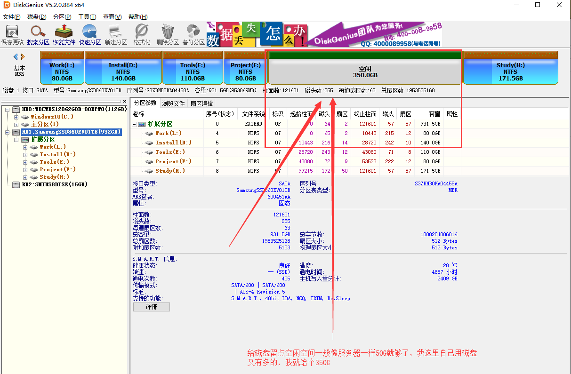
Task: Click the 文件系统 column header
Action: pos(254,114)
